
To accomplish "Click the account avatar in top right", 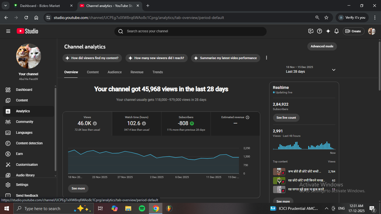I will 372,31.
